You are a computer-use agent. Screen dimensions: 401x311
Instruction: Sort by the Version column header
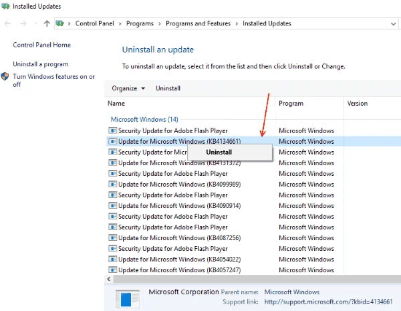click(x=358, y=104)
